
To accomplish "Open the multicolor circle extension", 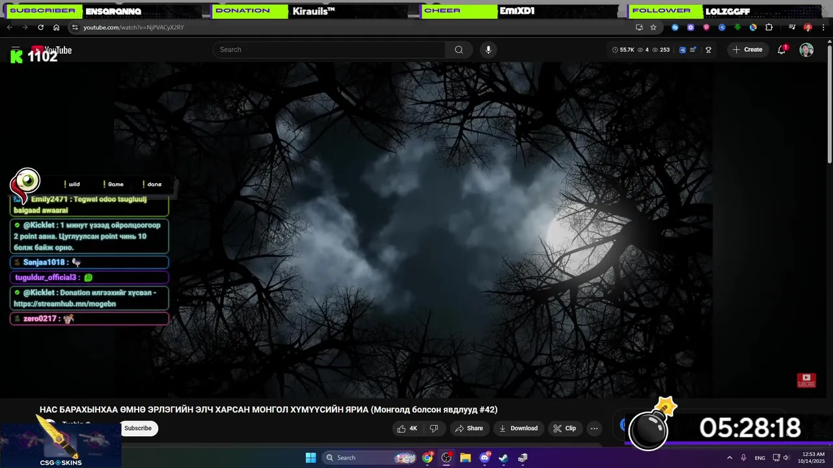I will [753, 27].
